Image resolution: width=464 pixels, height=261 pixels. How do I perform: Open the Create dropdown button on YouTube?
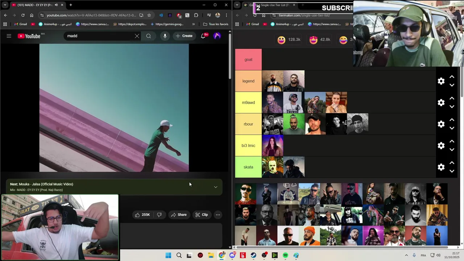click(184, 36)
